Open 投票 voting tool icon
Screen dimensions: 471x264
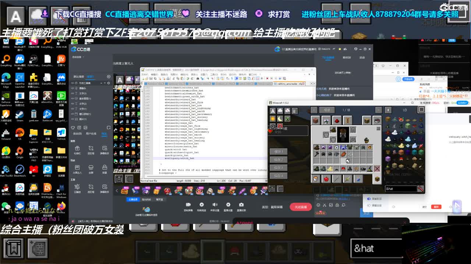click(x=105, y=169)
